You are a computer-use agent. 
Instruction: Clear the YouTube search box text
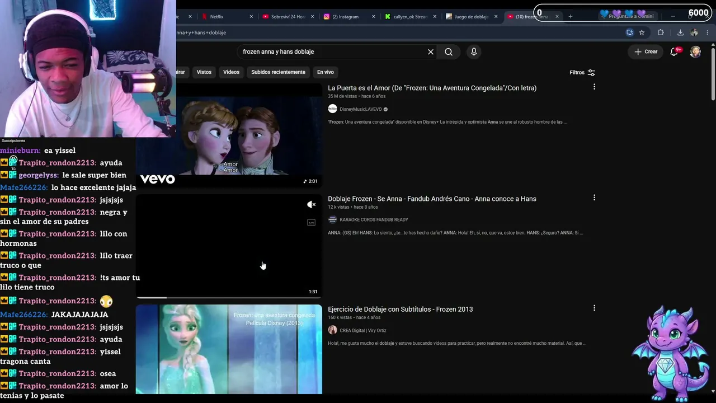tap(431, 51)
